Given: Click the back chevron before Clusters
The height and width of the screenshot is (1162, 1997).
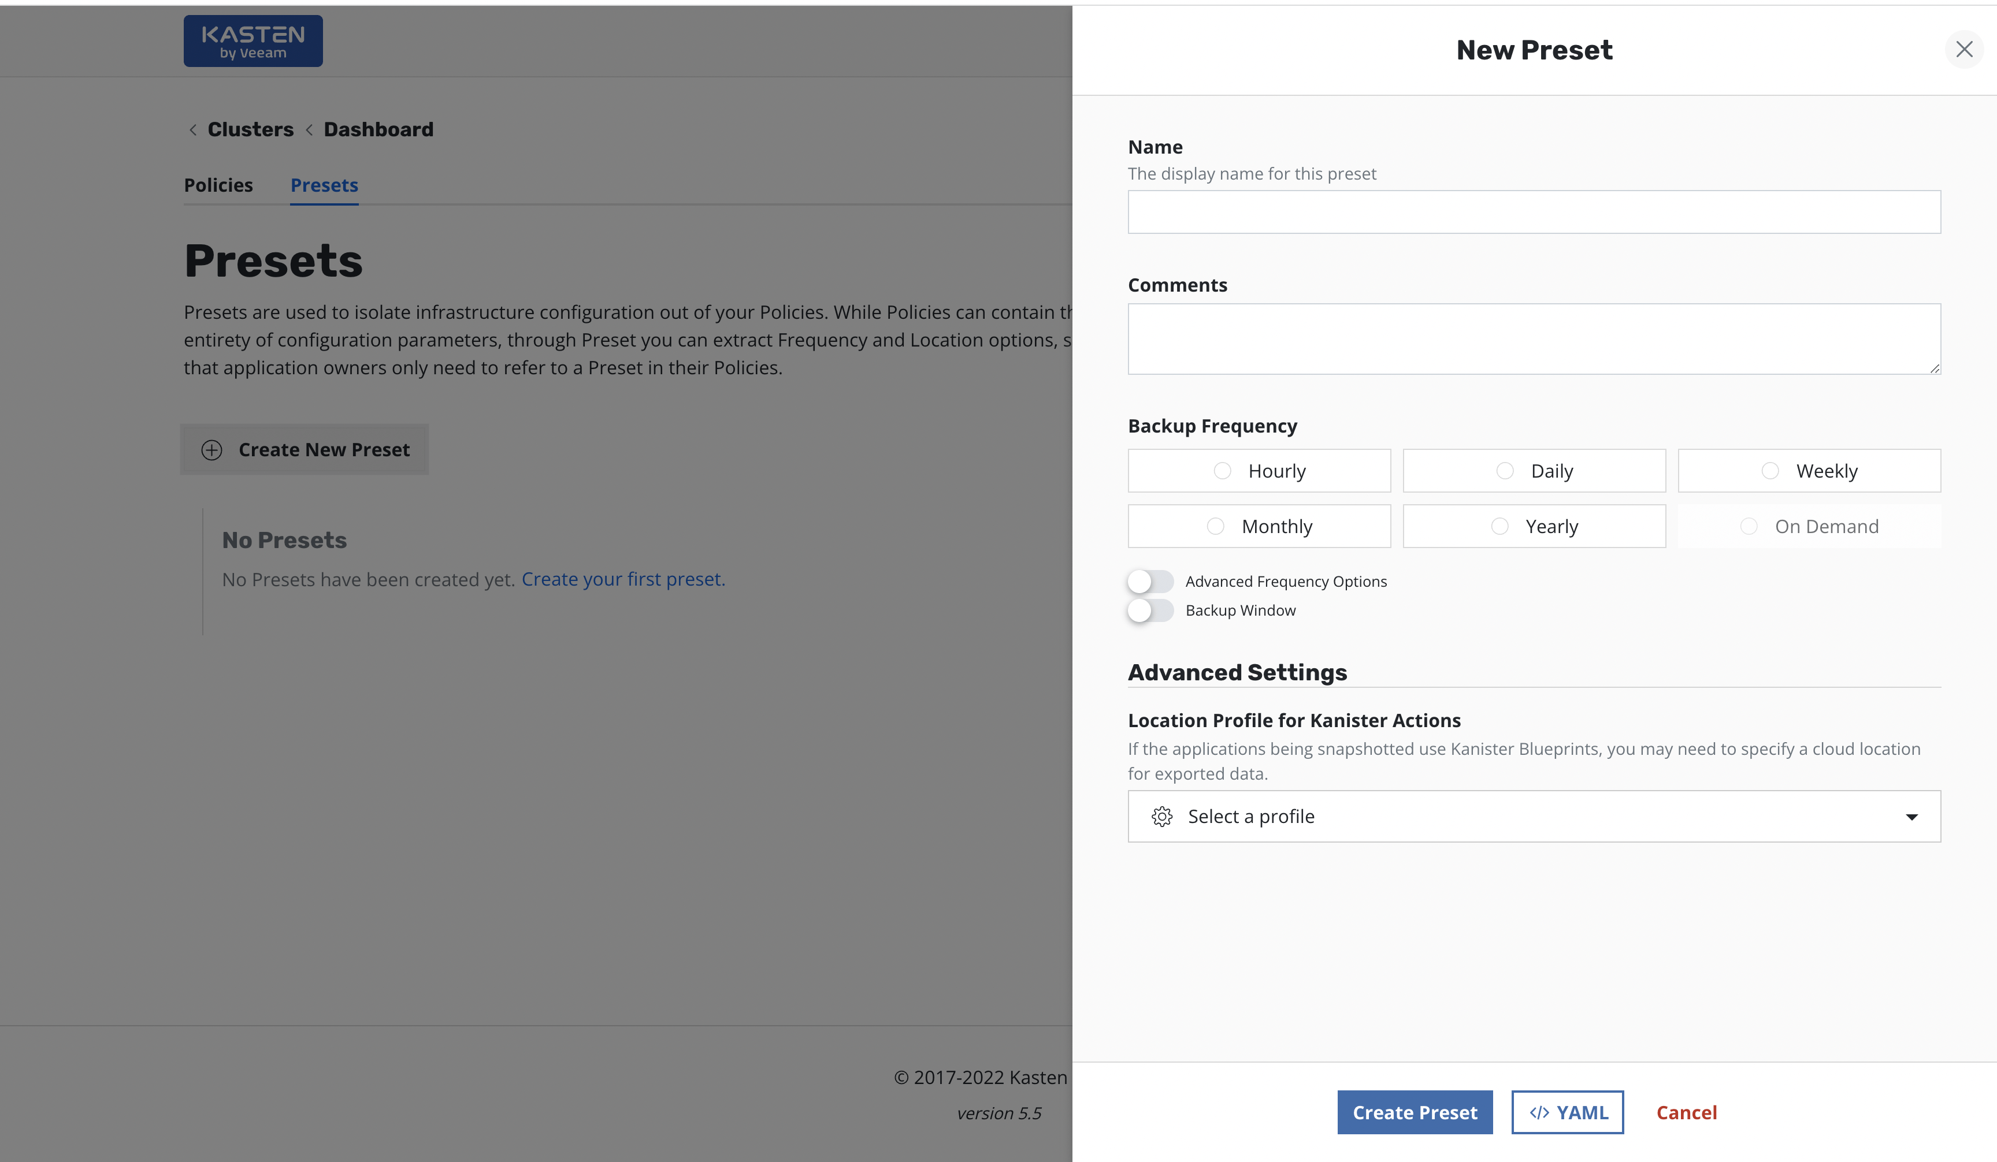Looking at the screenshot, I should coord(192,130).
